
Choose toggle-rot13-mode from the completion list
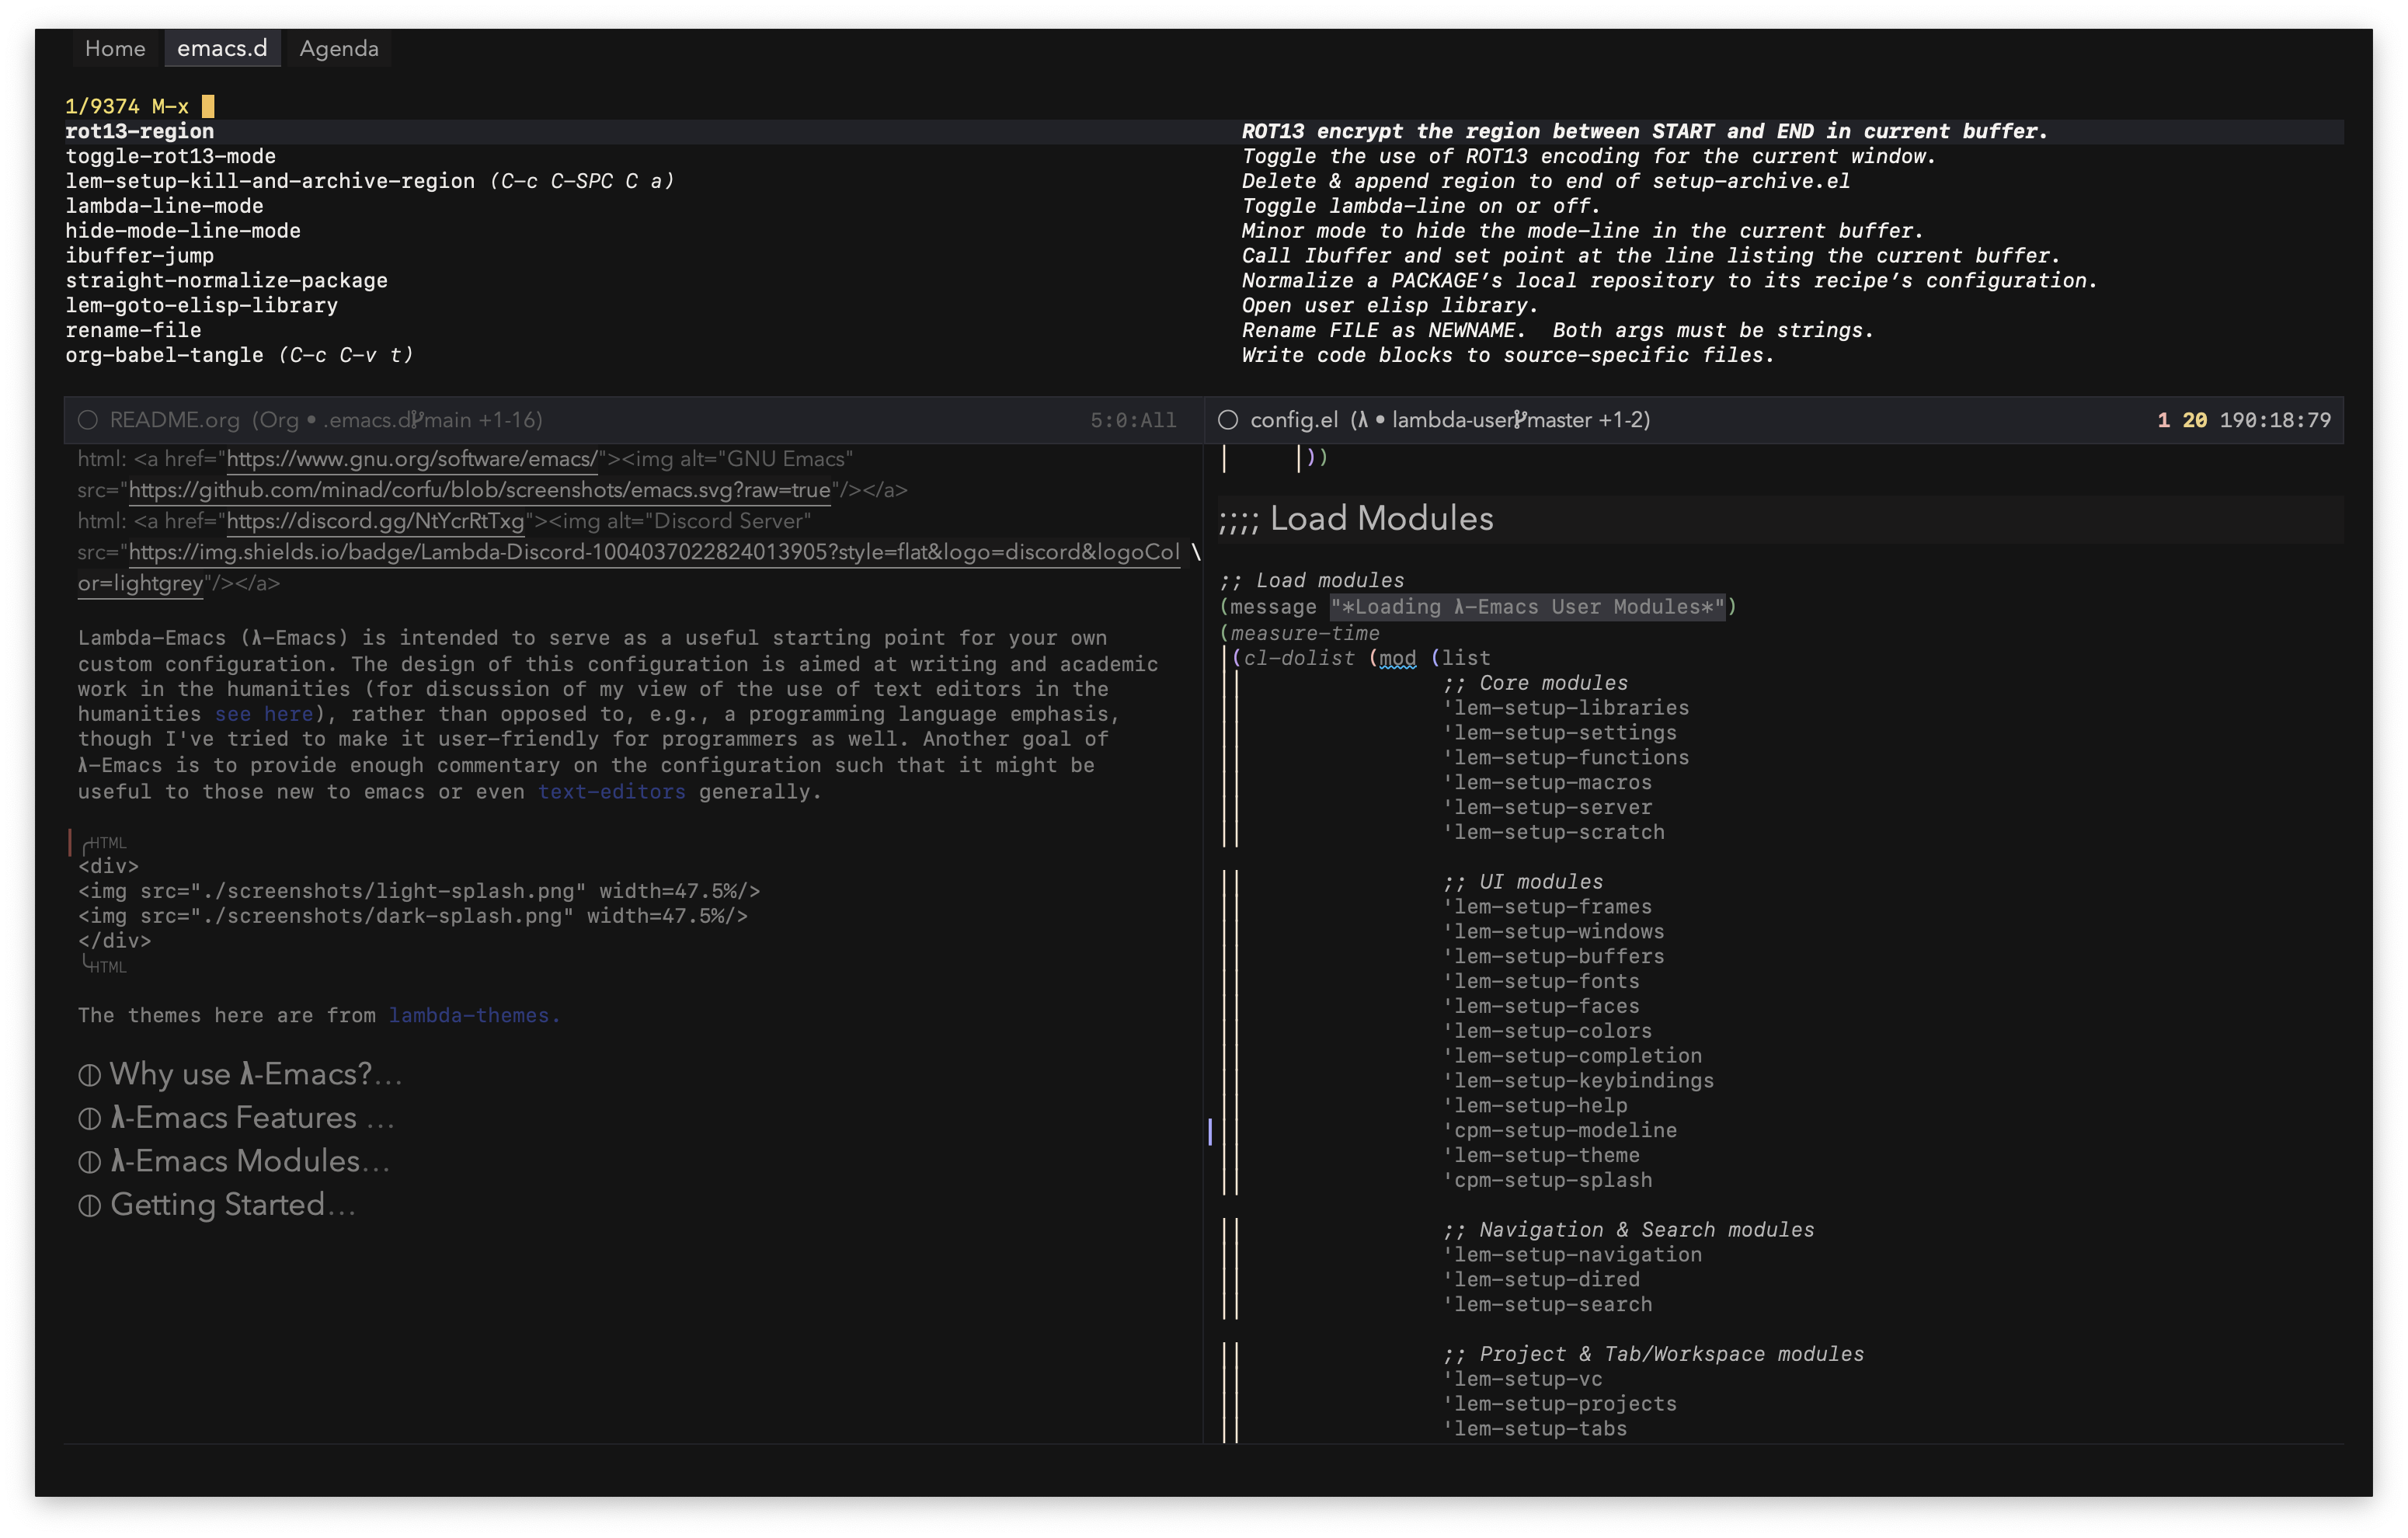(x=171, y=156)
